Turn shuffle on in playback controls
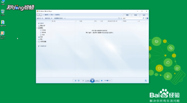 pyautogui.click(x=76, y=81)
